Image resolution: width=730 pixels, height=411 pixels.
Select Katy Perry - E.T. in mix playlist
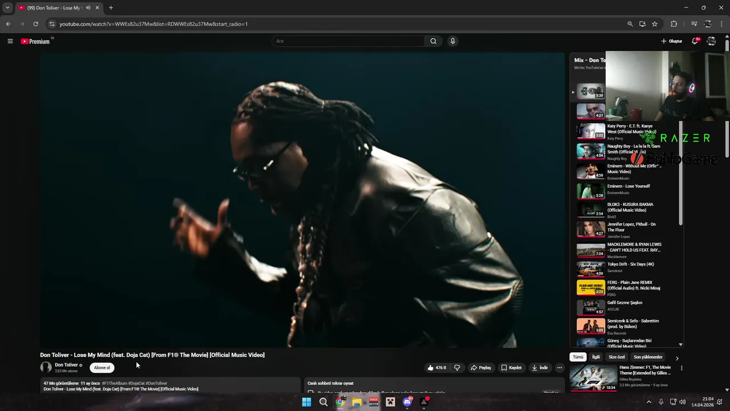pyautogui.click(x=626, y=131)
